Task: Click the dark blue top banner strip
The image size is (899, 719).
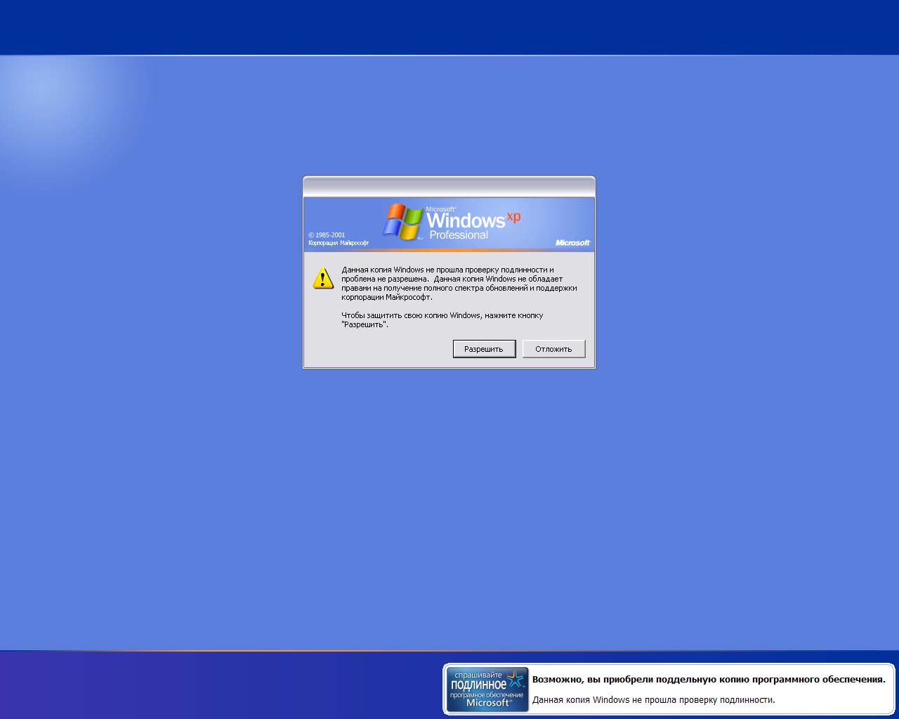Action: click(x=449, y=27)
